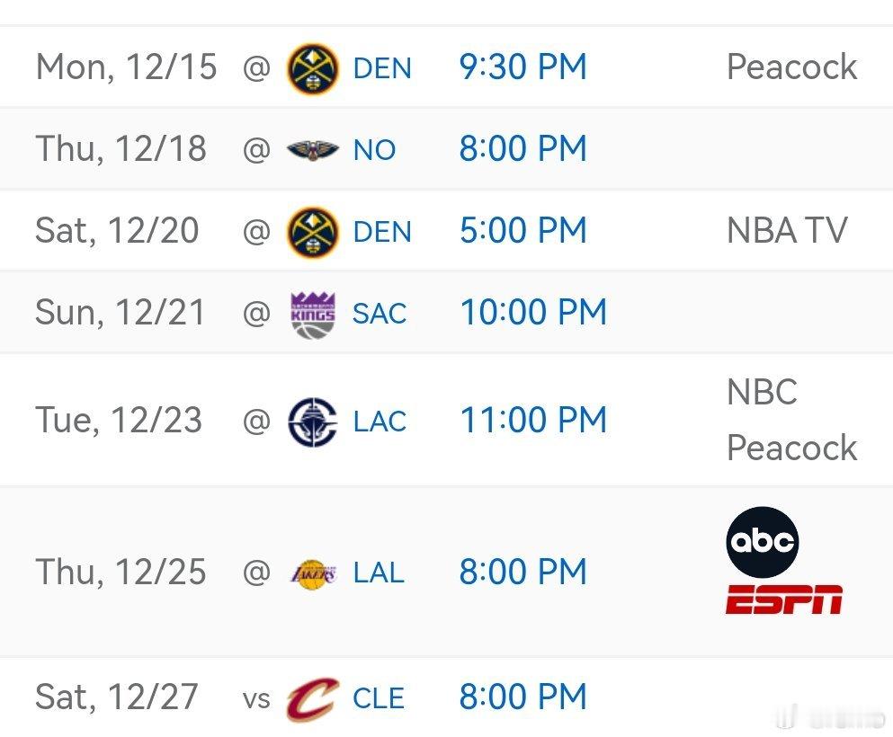This screenshot has height=737, width=893.
Task: Select the 9:30 PM game time link
Action: point(522,67)
